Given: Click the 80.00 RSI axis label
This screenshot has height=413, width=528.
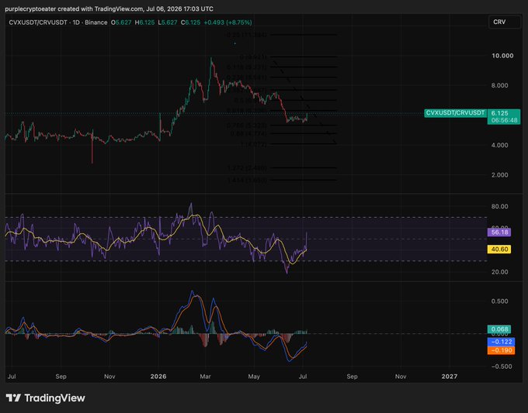Looking at the screenshot, I should 500,206.
